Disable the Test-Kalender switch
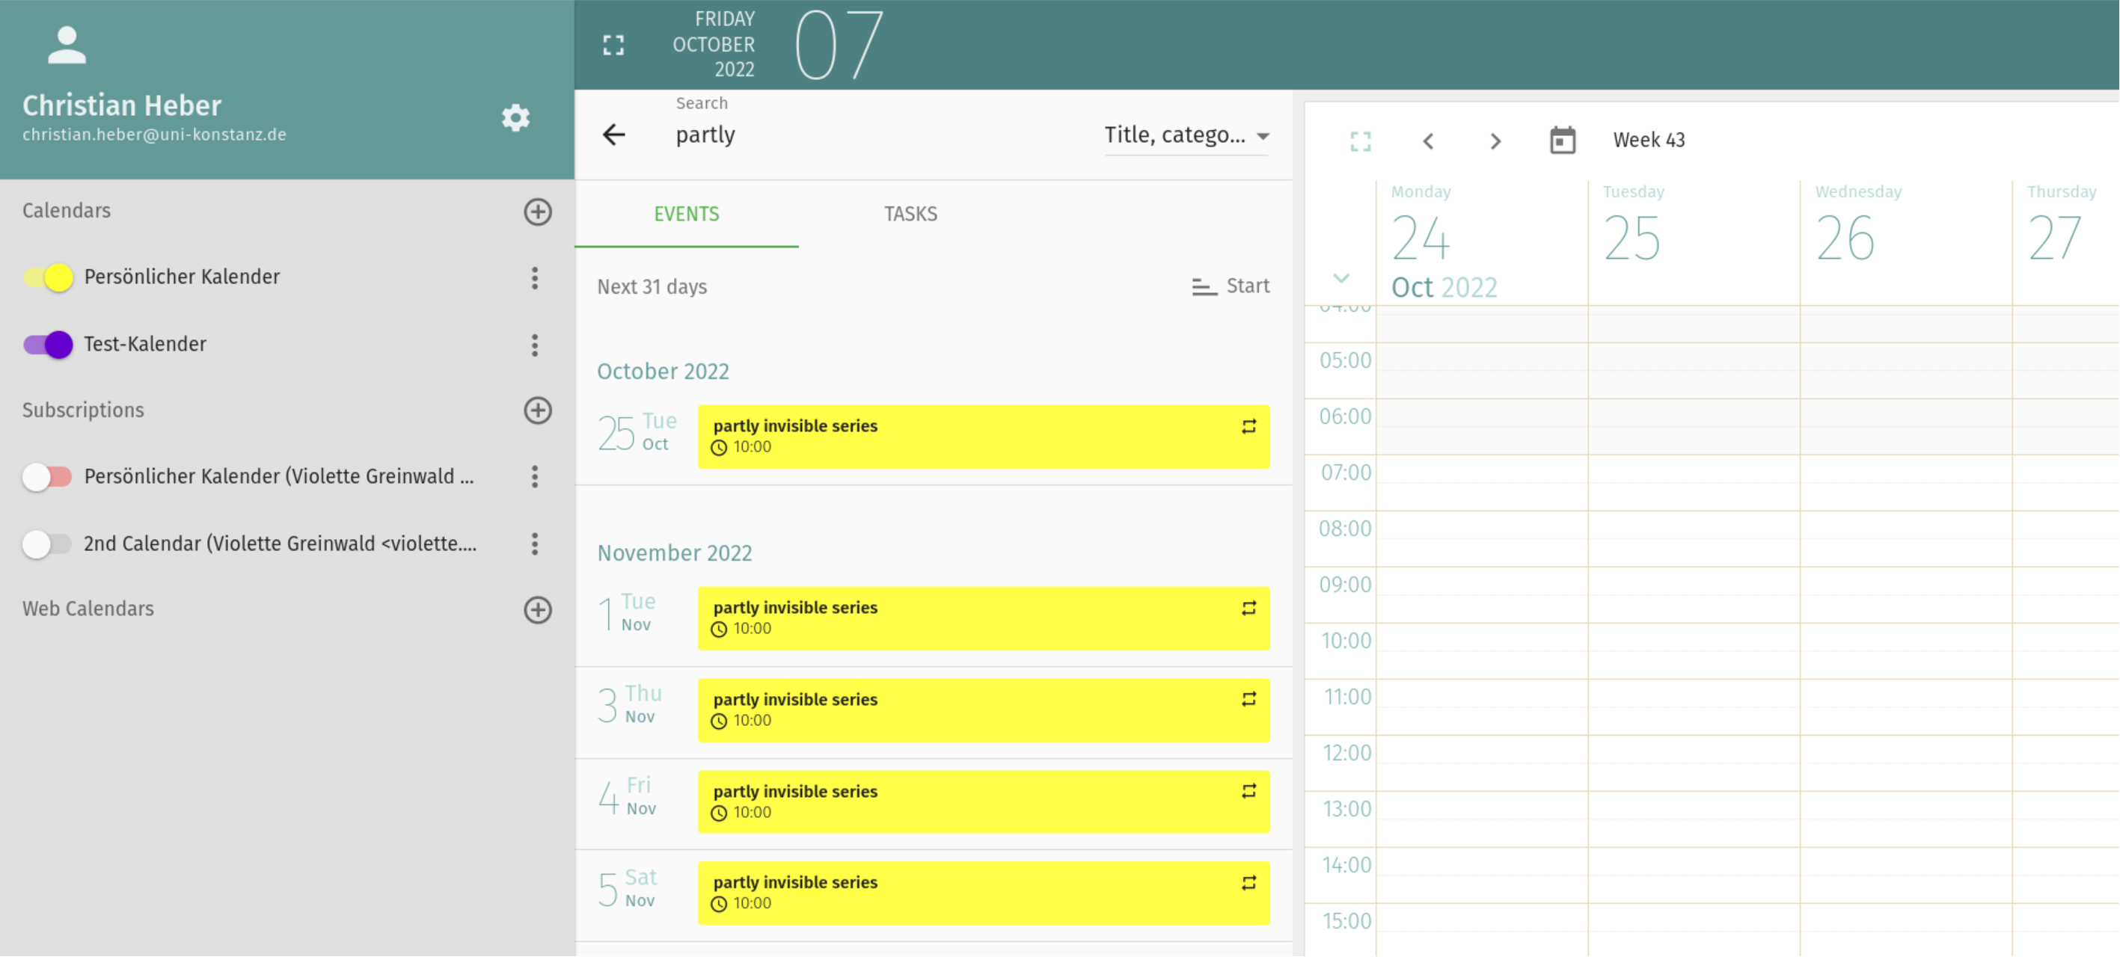Screen dimensions: 2120x957 (48, 345)
